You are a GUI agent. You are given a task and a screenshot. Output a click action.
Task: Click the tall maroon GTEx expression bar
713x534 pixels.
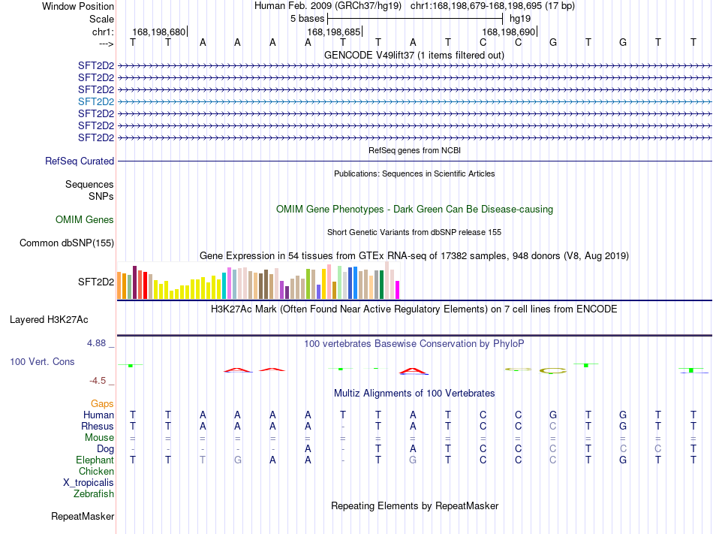coord(134,282)
